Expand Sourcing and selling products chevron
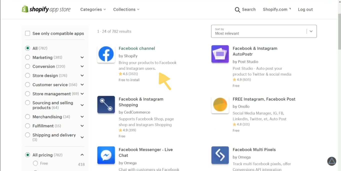Viewport: 341px width, 171px height. pos(82,105)
